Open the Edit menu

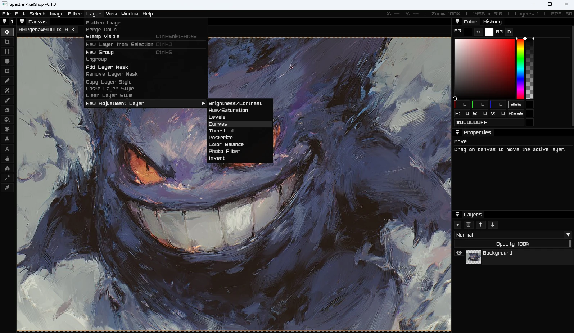[20, 14]
